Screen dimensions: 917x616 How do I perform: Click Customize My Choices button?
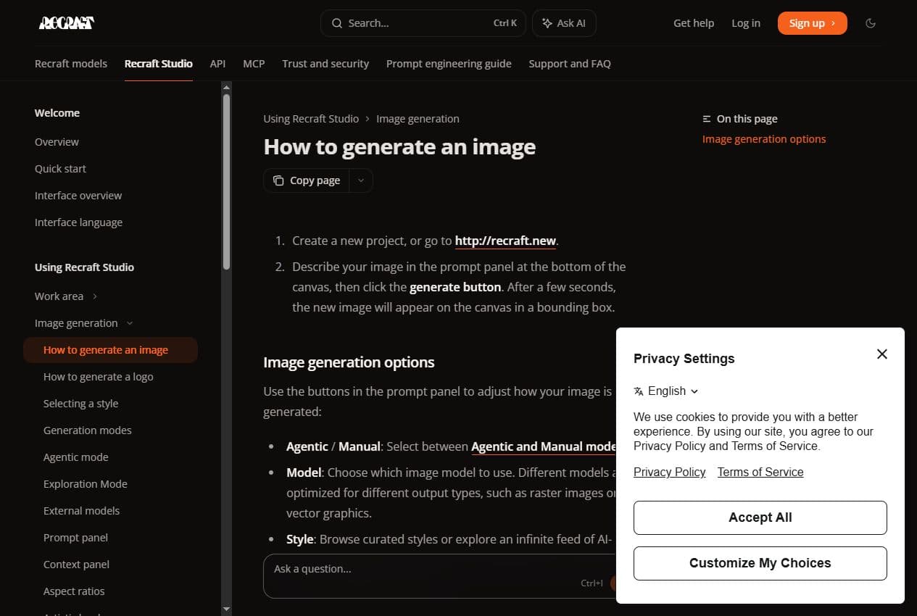[x=760, y=563]
